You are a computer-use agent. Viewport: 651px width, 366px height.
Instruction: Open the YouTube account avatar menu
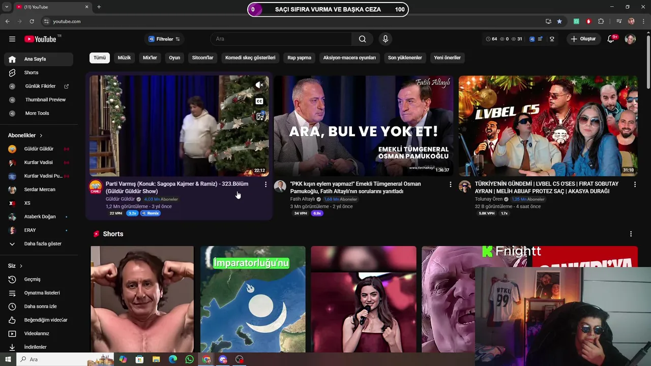click(630, 39)
